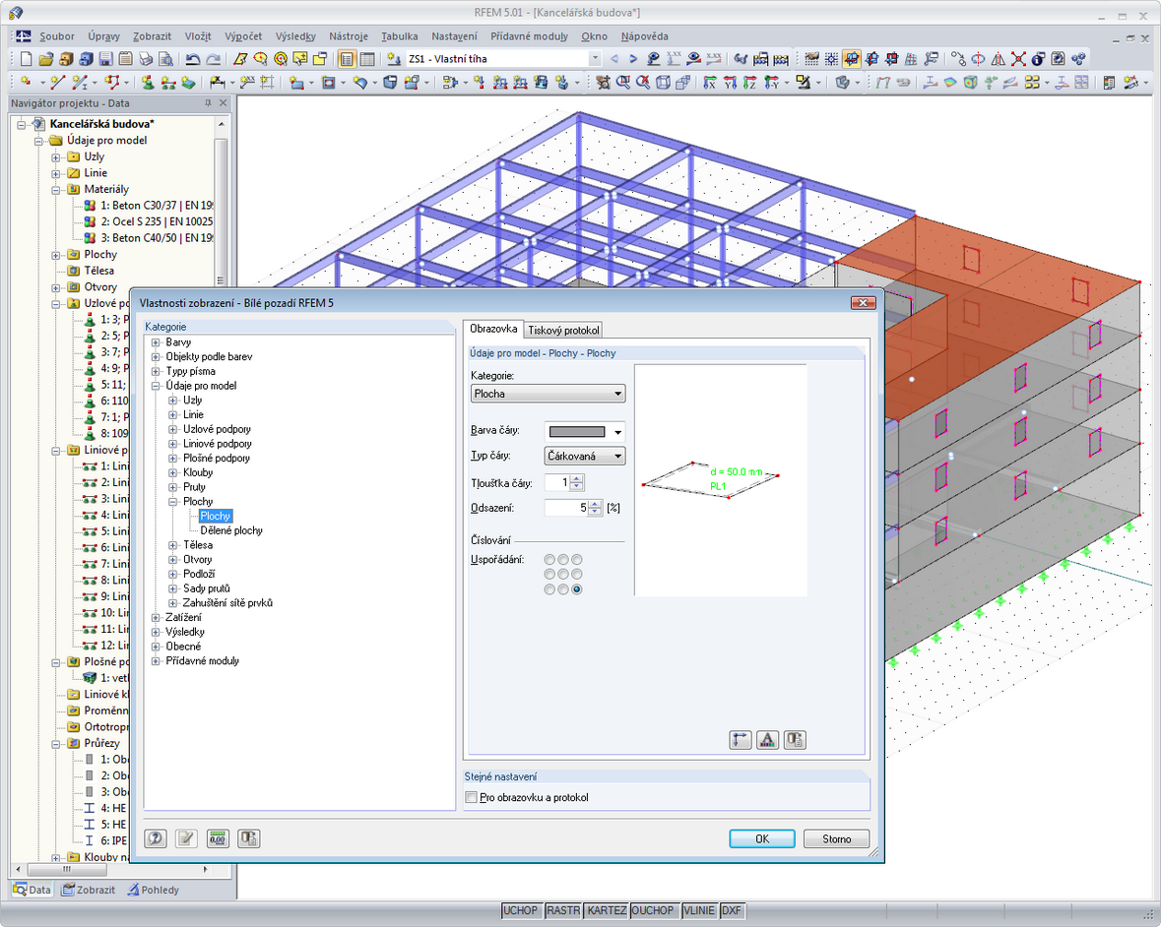
Task: Click the Redo arrow icon
Action: point(213,59)
